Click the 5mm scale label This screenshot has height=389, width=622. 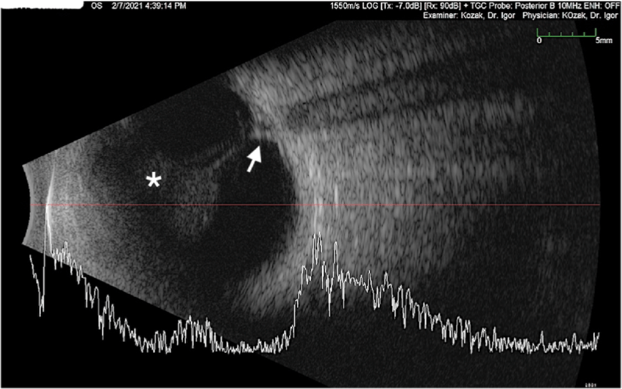click(x=604, y=40)
